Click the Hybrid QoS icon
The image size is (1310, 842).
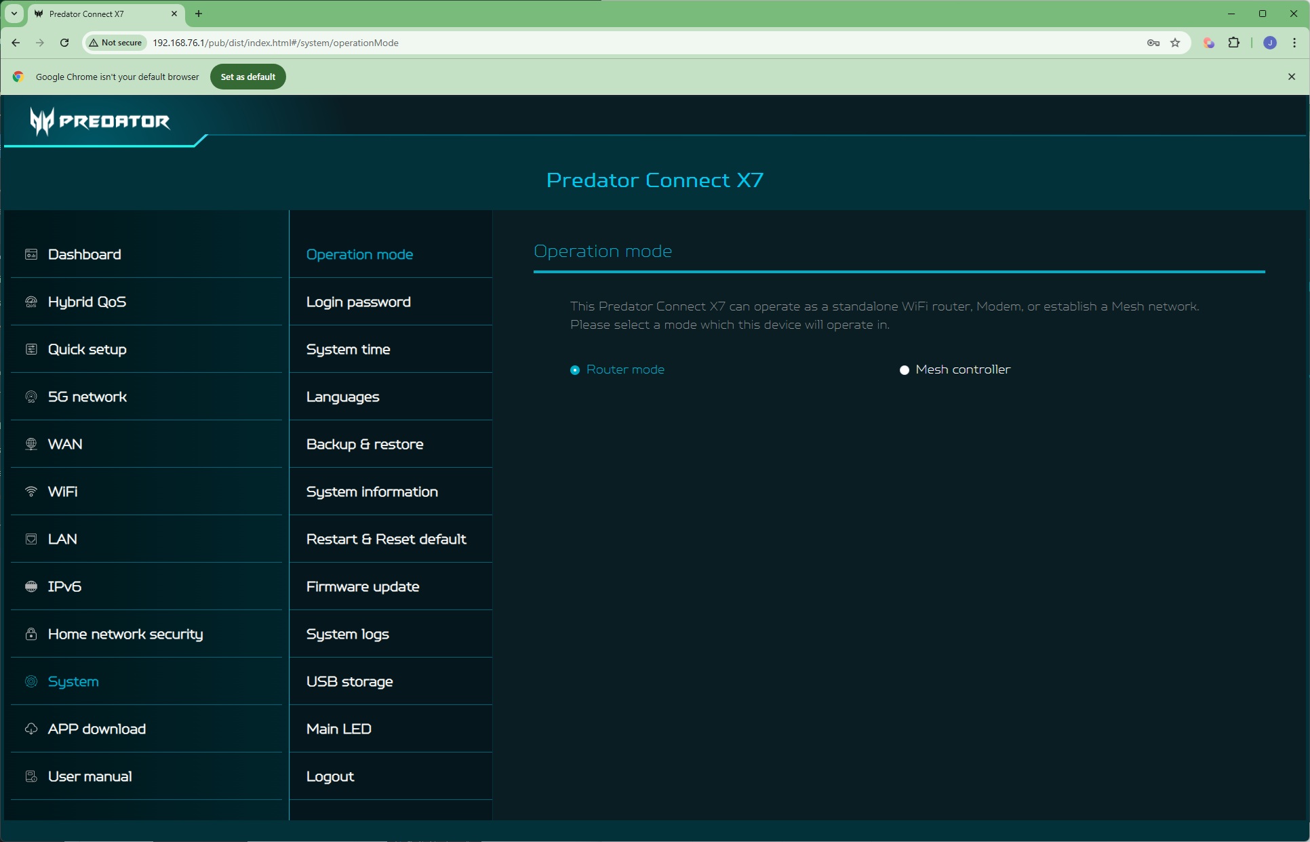(31, 302)
